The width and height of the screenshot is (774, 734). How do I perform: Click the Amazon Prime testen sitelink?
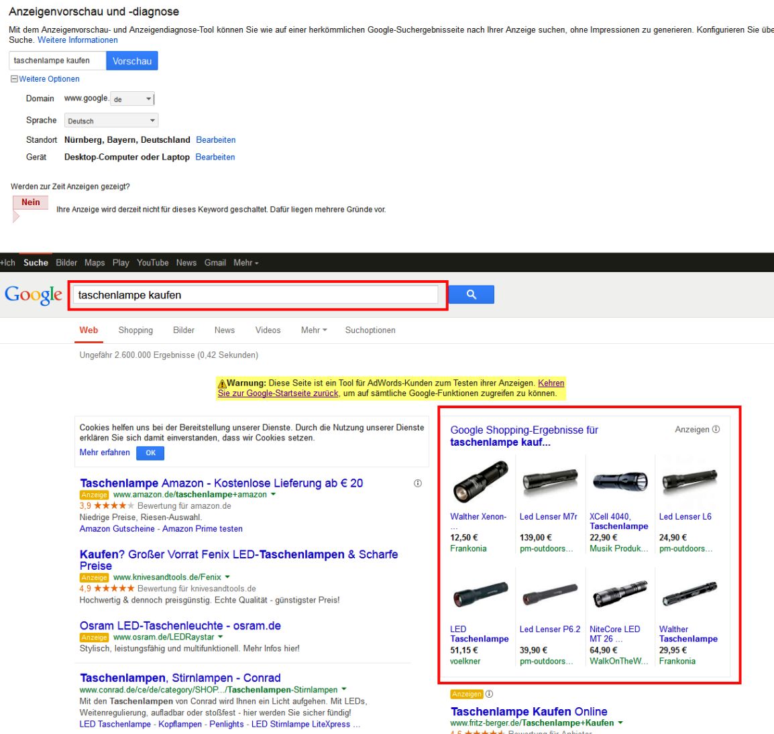pyautogui.click(x=203, y=529)
